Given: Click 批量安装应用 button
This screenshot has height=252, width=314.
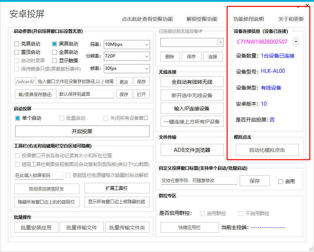Looking at the screenshot, I should coord(36,227).
